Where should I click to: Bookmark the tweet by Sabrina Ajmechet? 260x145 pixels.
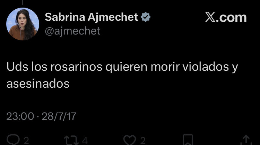(x=188, y=140)
